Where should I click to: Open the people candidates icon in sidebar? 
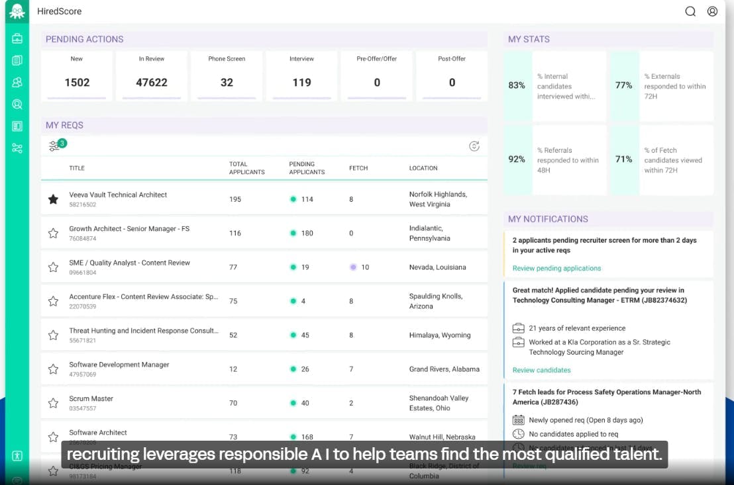pos(17,82)
